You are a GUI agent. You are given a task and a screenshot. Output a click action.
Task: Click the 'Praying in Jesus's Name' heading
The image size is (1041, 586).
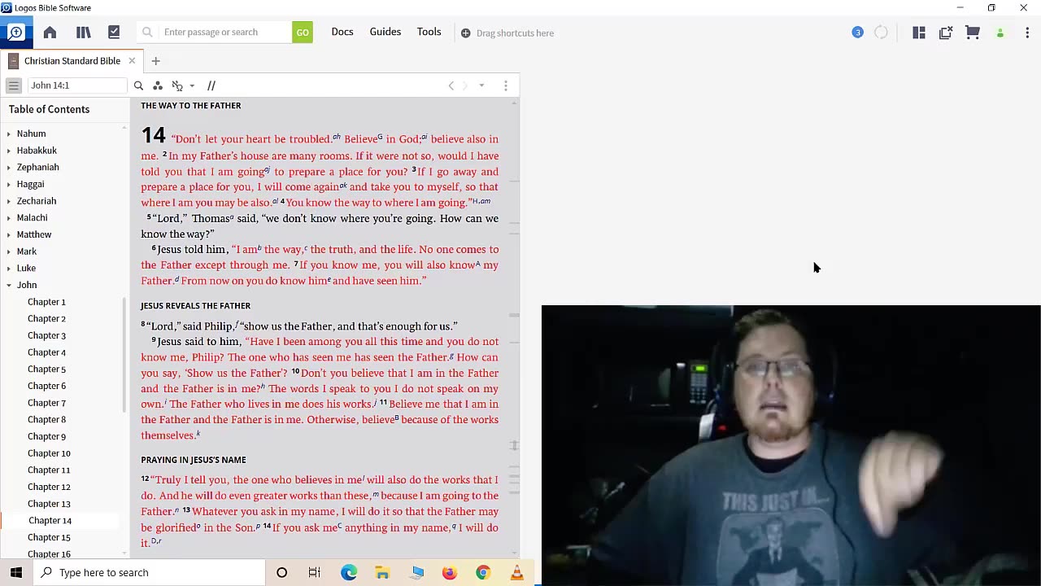(193, 460)
